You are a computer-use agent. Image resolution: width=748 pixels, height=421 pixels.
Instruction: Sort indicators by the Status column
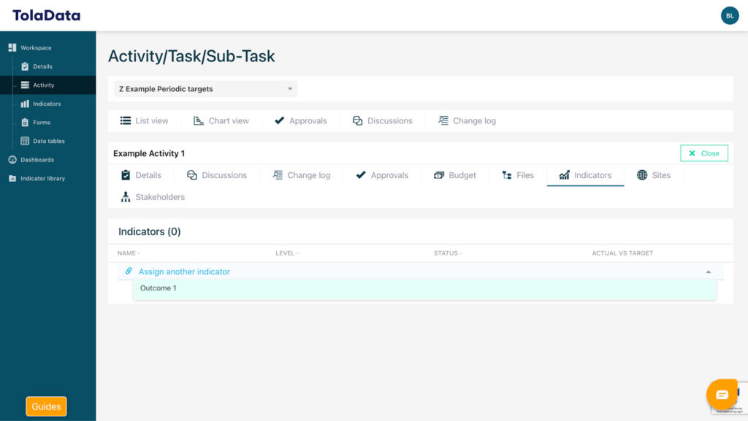coord(448,253)
